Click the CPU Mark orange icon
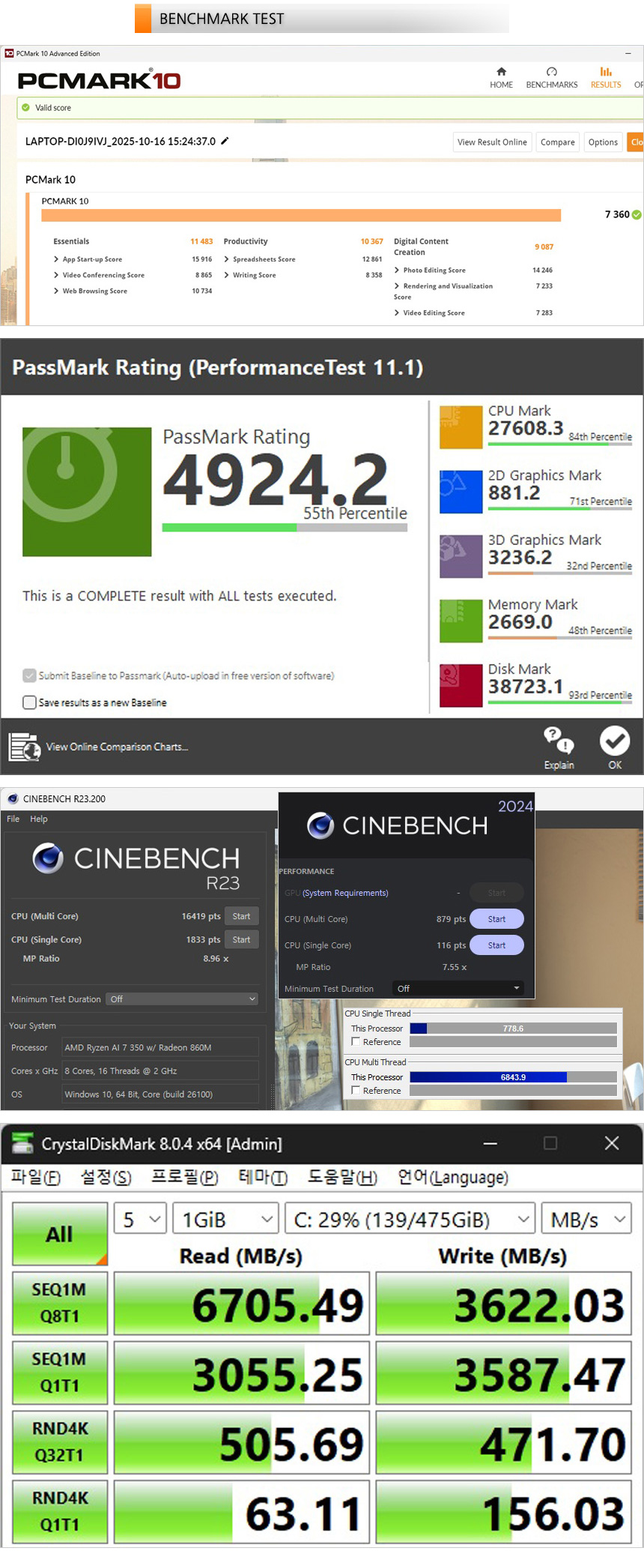The image size is (644, 1551). 461,427
